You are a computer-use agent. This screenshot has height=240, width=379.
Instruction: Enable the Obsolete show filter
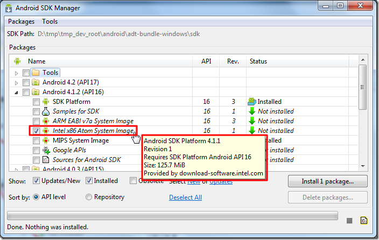(x=133, y=181)
